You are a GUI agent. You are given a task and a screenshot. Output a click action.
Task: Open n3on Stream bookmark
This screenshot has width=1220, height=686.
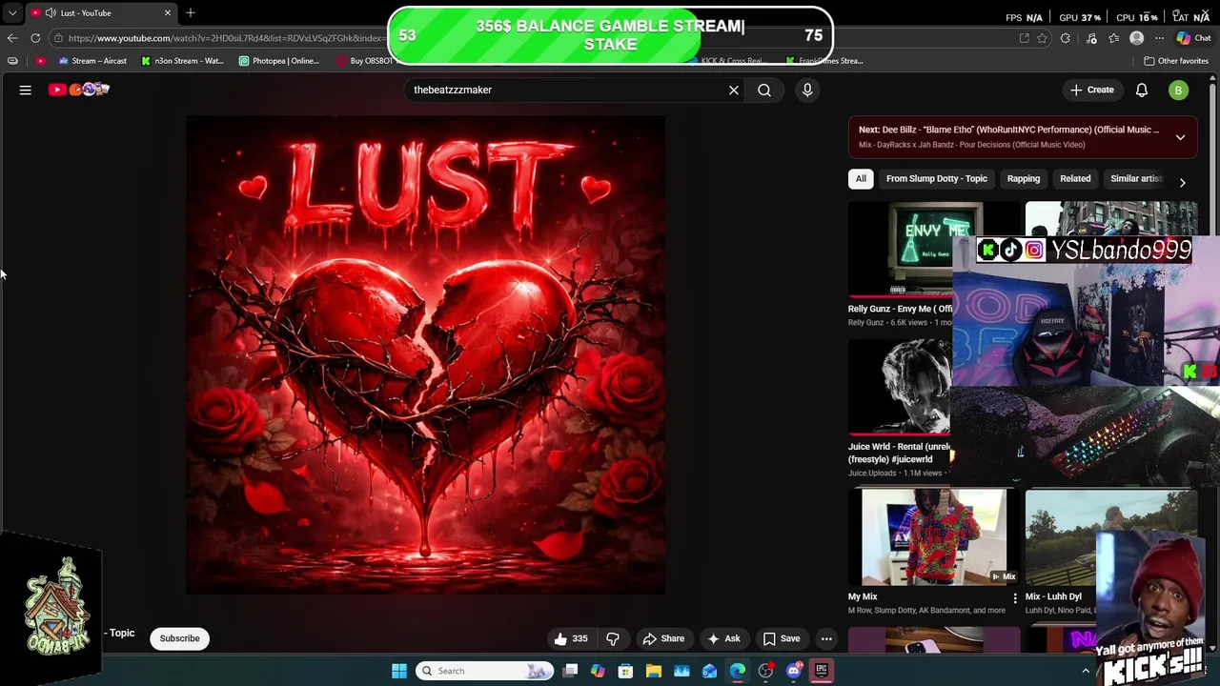[182, 61]
